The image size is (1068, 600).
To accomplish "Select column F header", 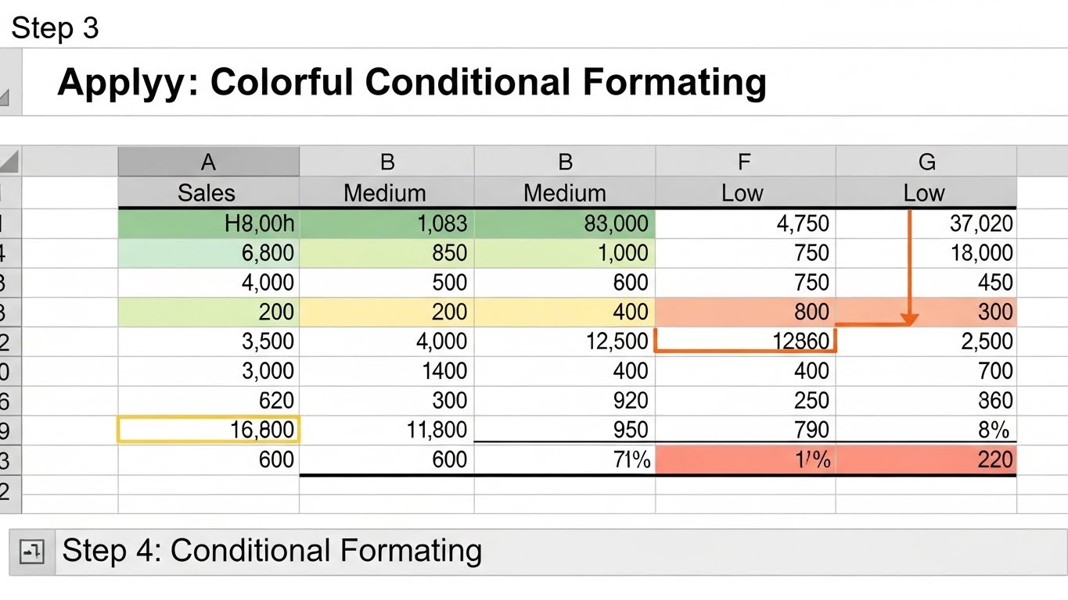I will 744,162.
